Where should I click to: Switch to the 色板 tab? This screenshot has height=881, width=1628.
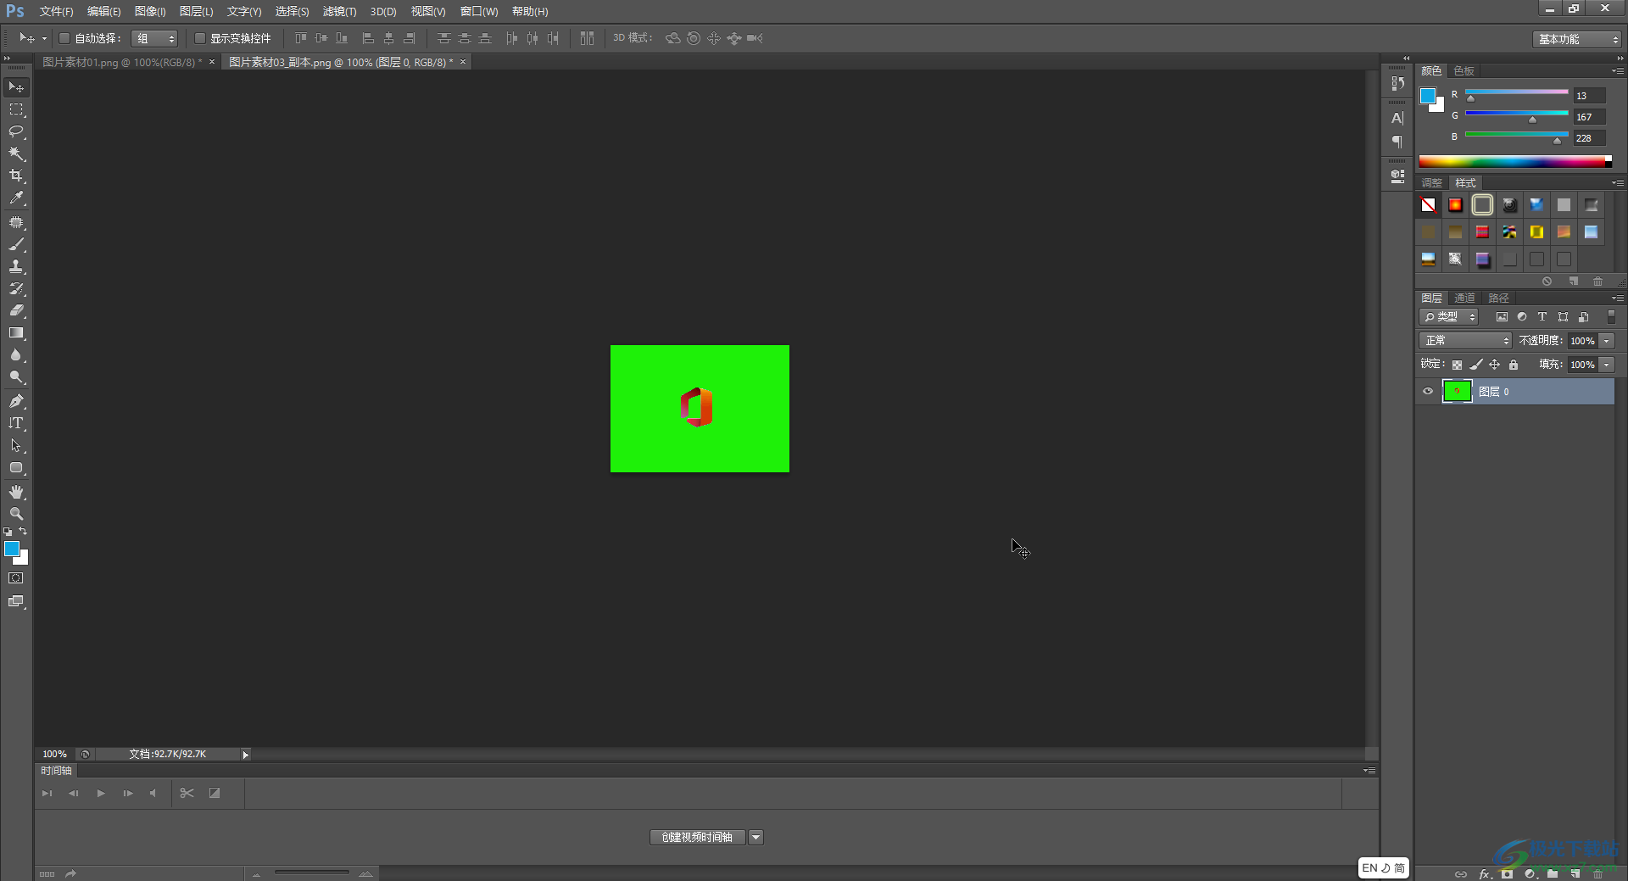1464,71
